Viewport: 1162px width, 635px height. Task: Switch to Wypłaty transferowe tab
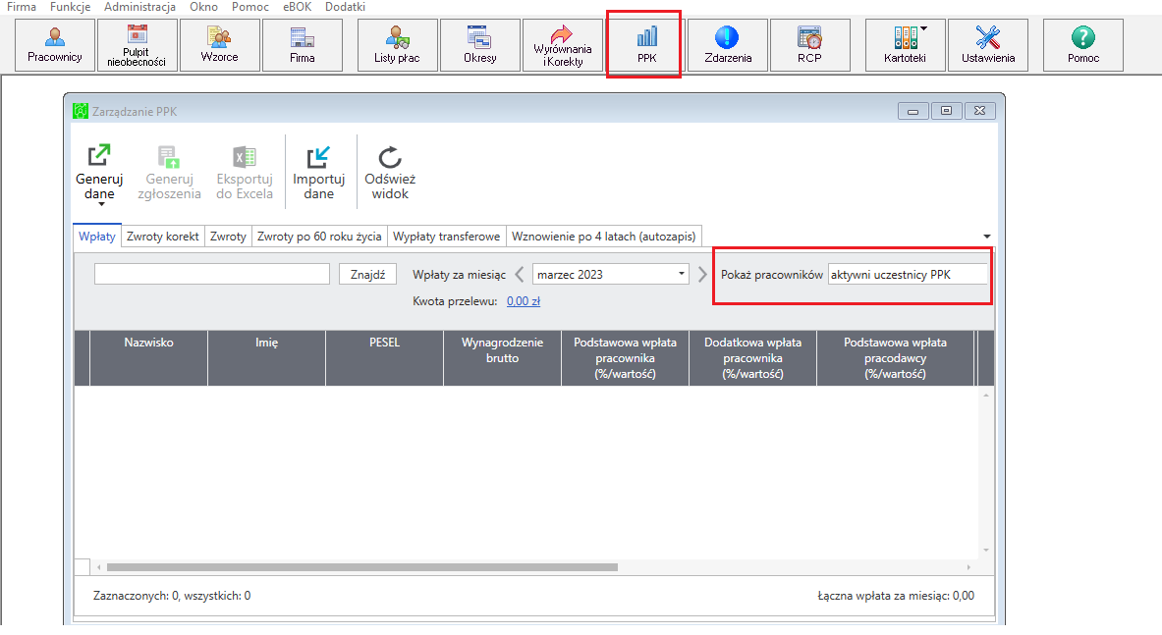(446, 237)
